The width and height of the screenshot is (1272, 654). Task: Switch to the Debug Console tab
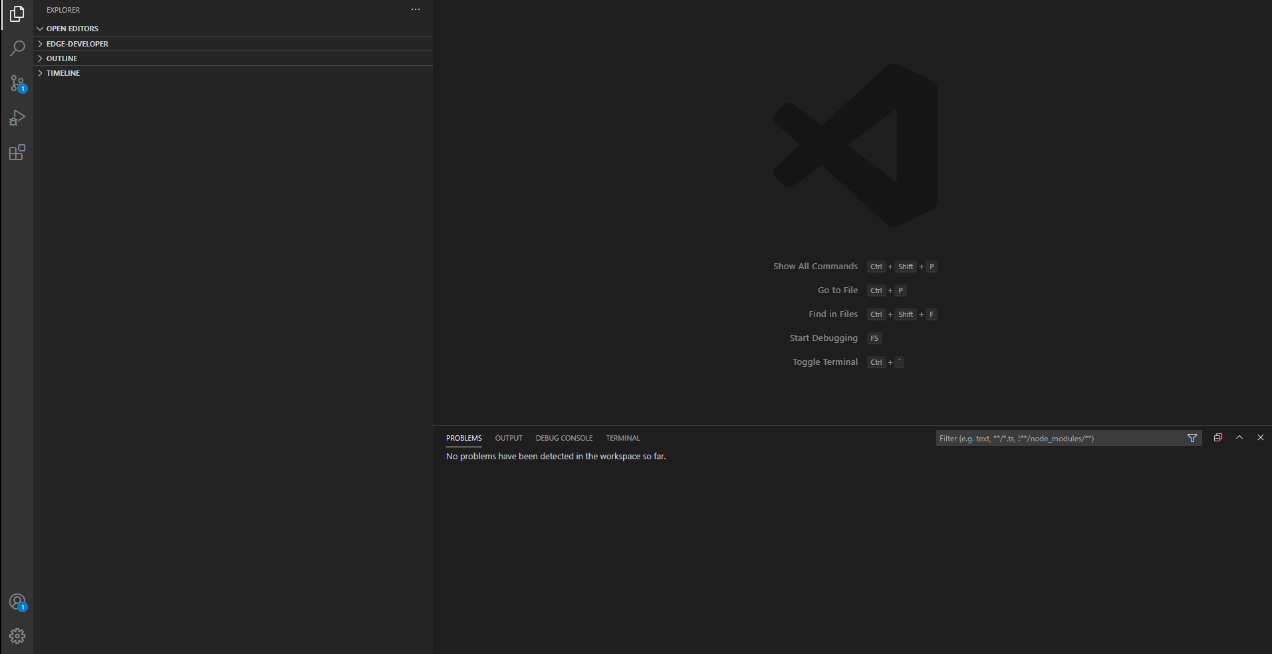coord(564,438)
